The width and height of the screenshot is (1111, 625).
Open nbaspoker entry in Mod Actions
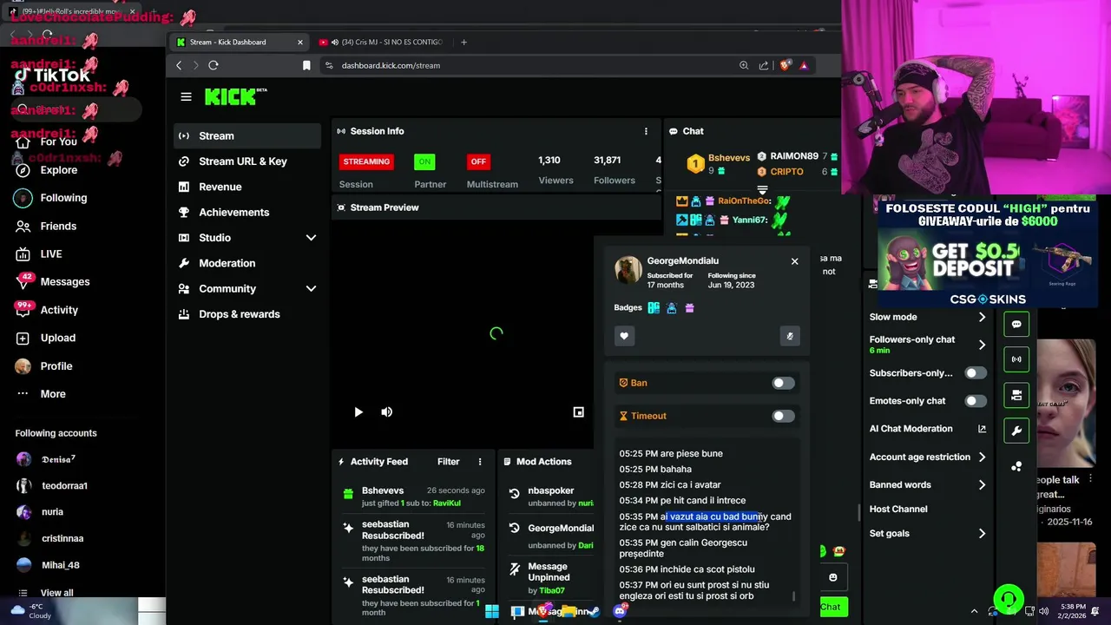(x=551, y=490)
